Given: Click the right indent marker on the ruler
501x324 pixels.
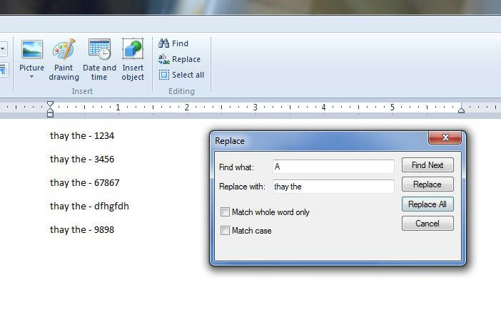Looking at the screenshot, I should pyautogui.click(x=461, y=110).
